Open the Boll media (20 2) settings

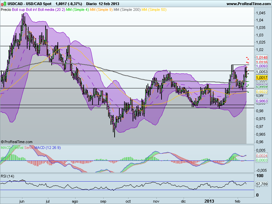[52, 10]
